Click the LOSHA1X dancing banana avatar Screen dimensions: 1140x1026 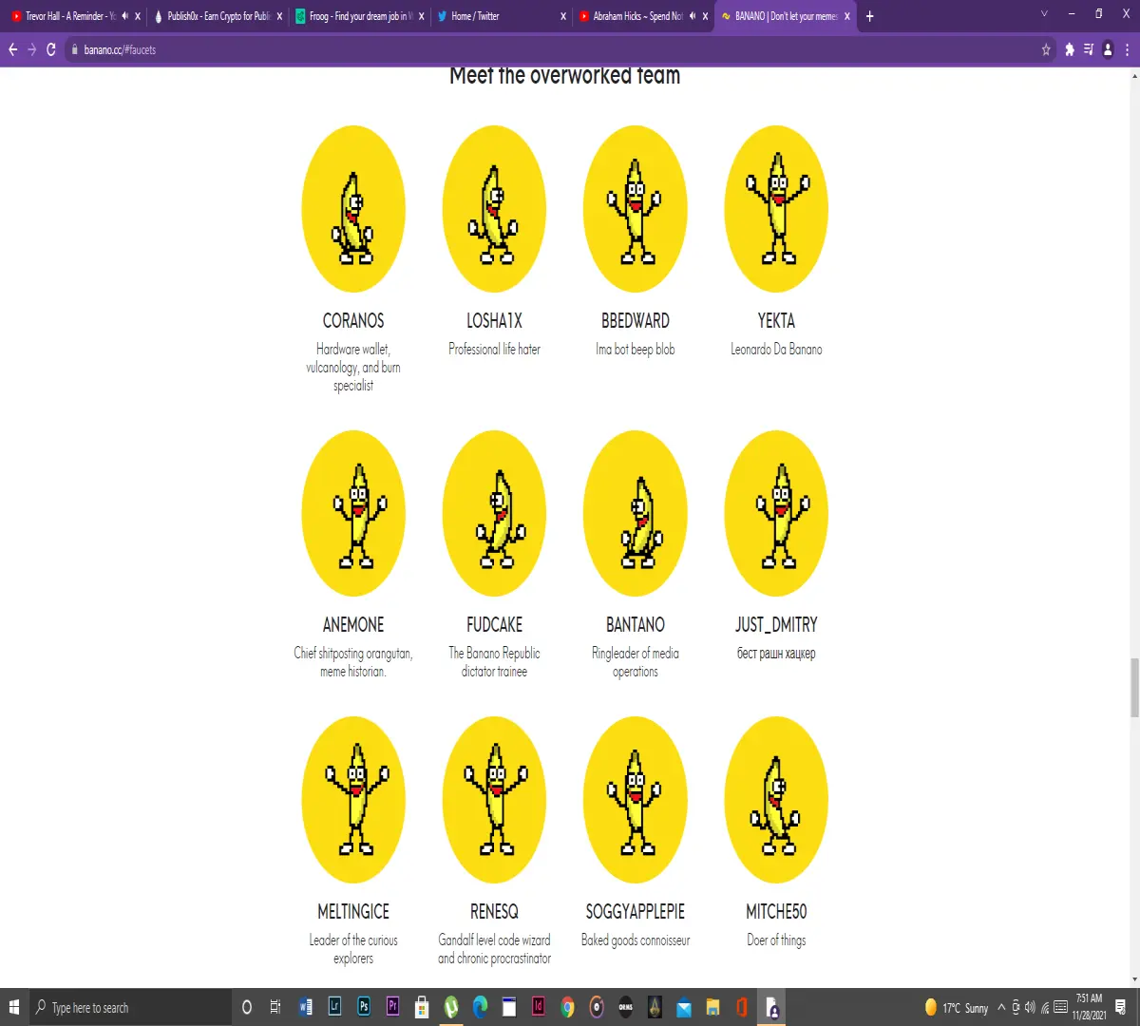pyautogui.click(x=494, y=209)
